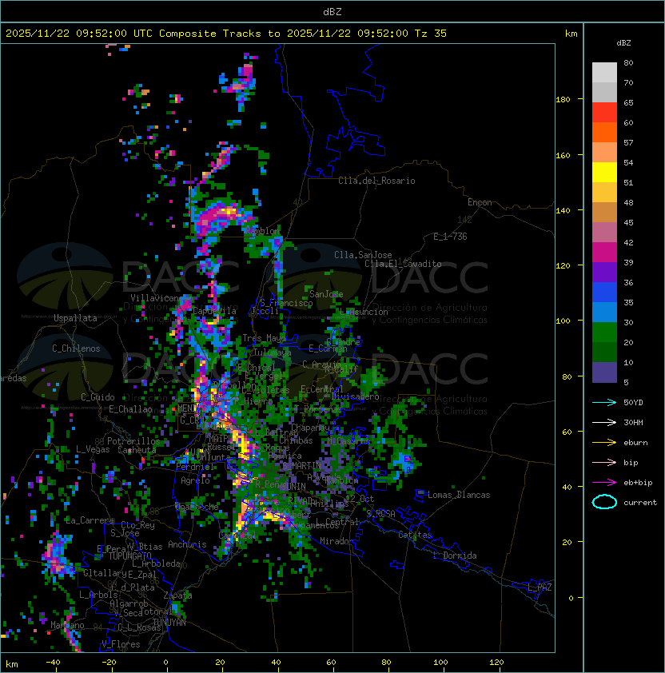Click the 'Encon' map label
665x673 pixels.
pyautogui.click(x=480, y=202)
